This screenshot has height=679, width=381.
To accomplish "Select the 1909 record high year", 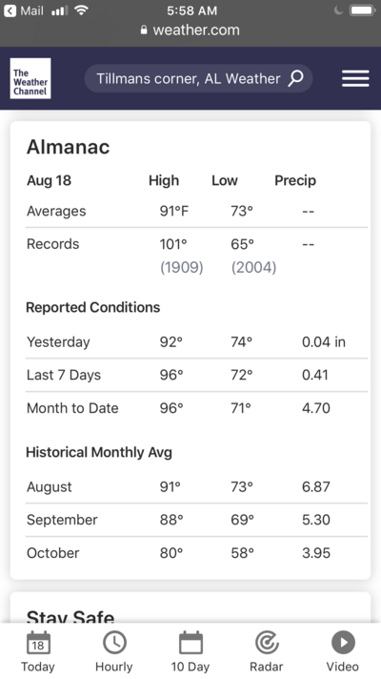I will [x=182, y=267].
